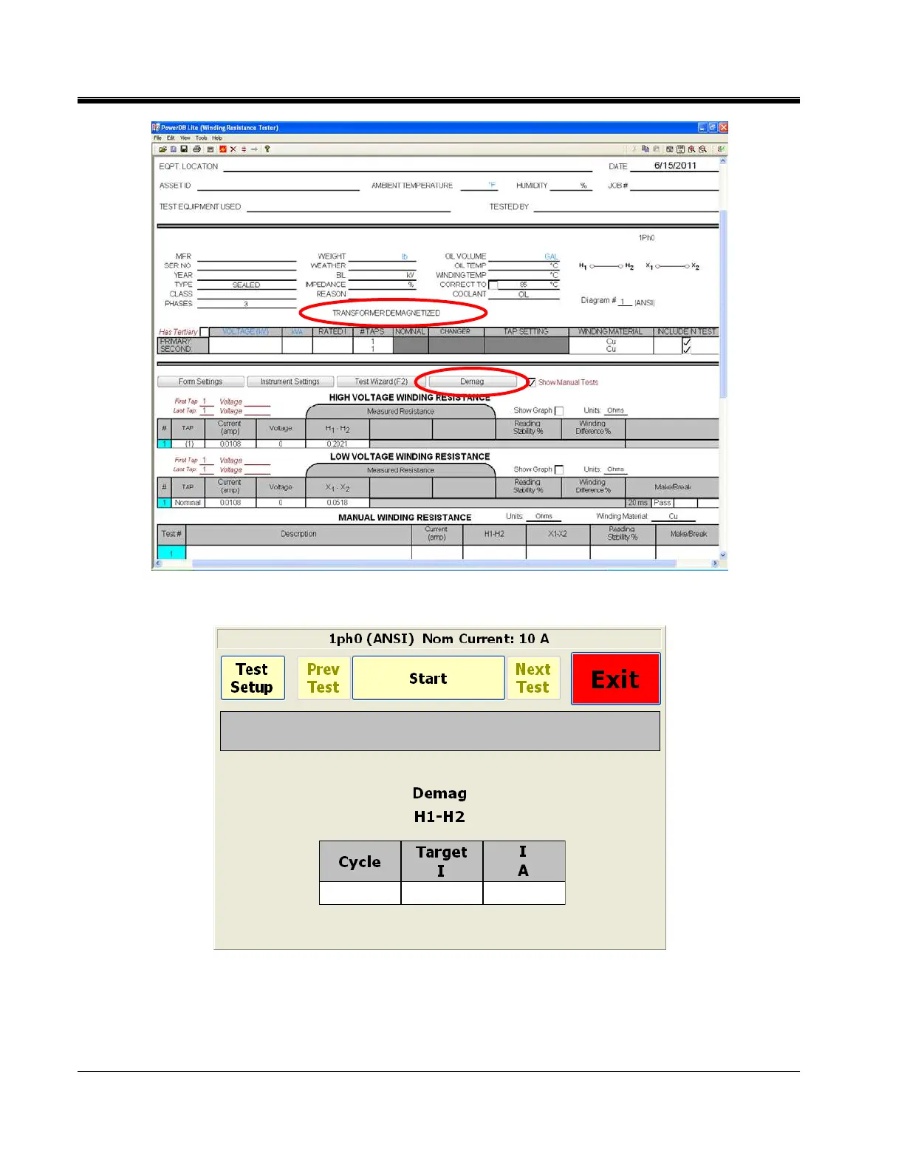
Task: Click X1-X2 resistance cell 0.0518
Action: pyautogui.click(x=338, y=503)
